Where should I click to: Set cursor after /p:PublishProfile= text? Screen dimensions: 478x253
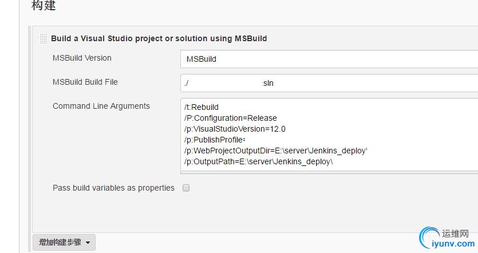pyautogui.click(x=246, y=140)
